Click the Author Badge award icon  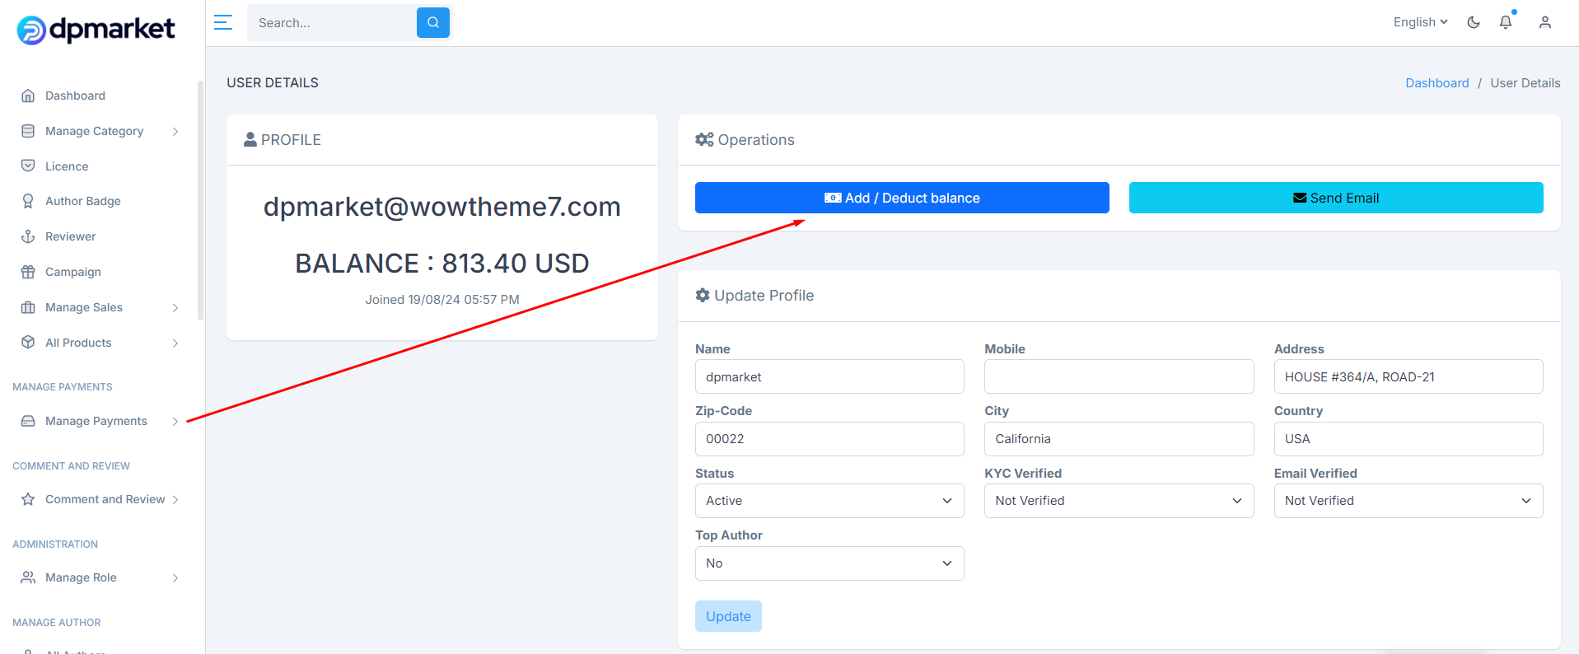[x=28, y=201]
